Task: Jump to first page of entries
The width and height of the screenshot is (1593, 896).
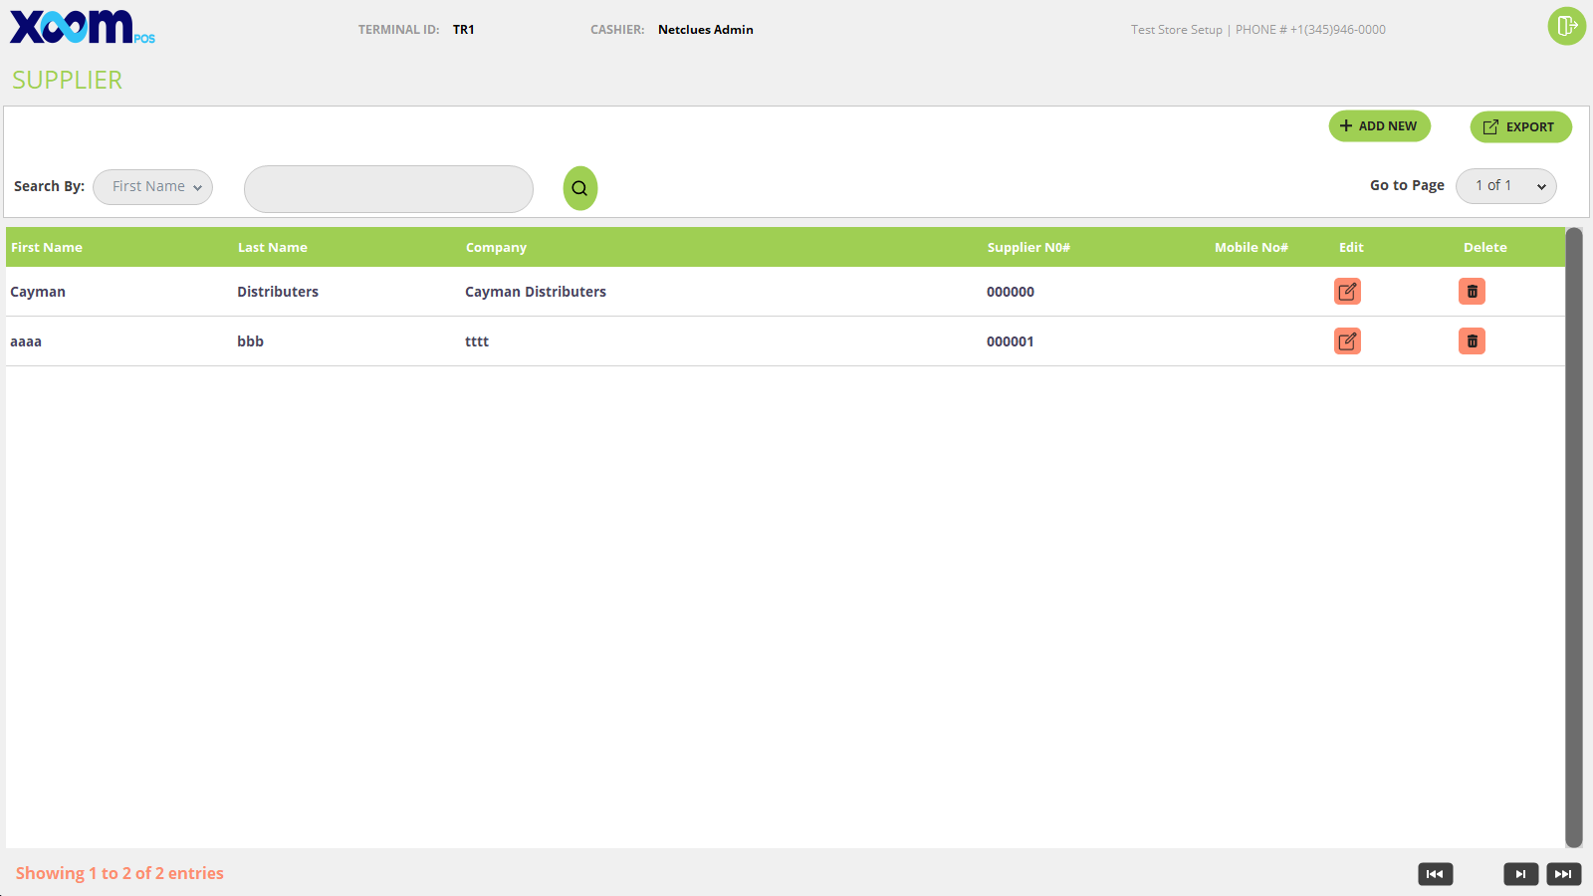Action: [x=1435, y=874]
